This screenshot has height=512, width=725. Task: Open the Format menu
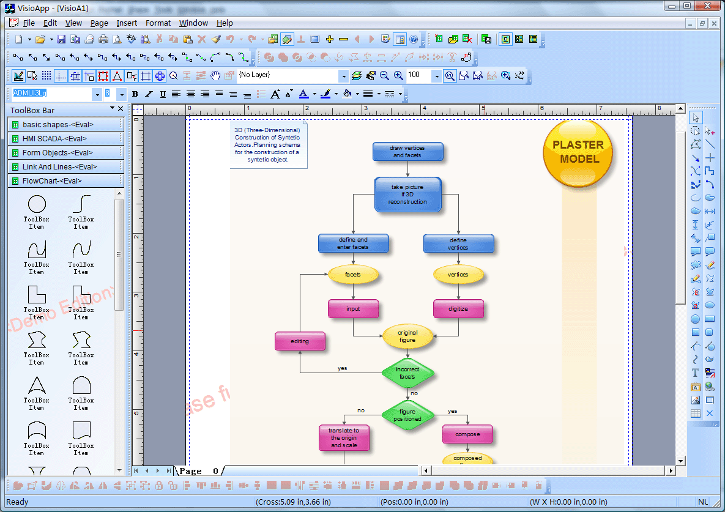tap(158, 23)
